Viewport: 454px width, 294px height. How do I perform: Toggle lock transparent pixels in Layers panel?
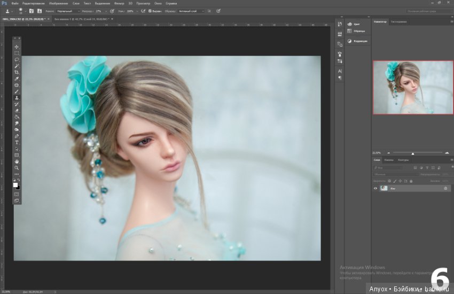[389, 181]
